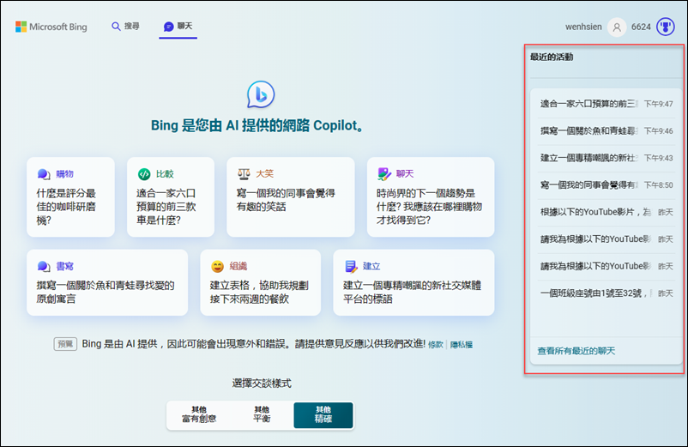Click the username wenhsien
Screen dimensions: 688x447
click(x=583, y=27)
